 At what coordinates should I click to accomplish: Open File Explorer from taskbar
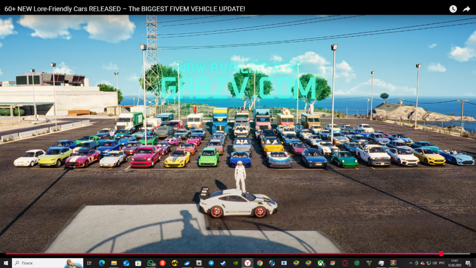114,263
